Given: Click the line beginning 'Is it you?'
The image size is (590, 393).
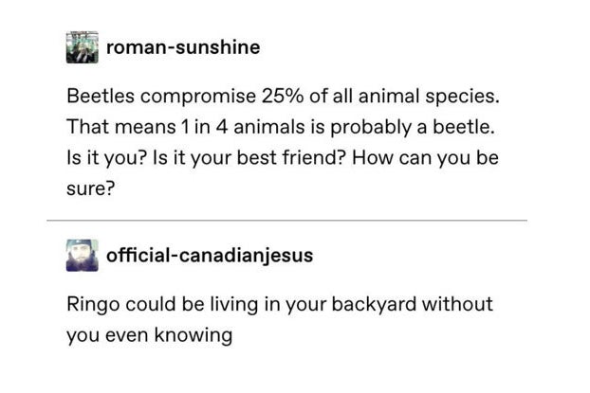Looking at the screenshot, I should (283, 158).
